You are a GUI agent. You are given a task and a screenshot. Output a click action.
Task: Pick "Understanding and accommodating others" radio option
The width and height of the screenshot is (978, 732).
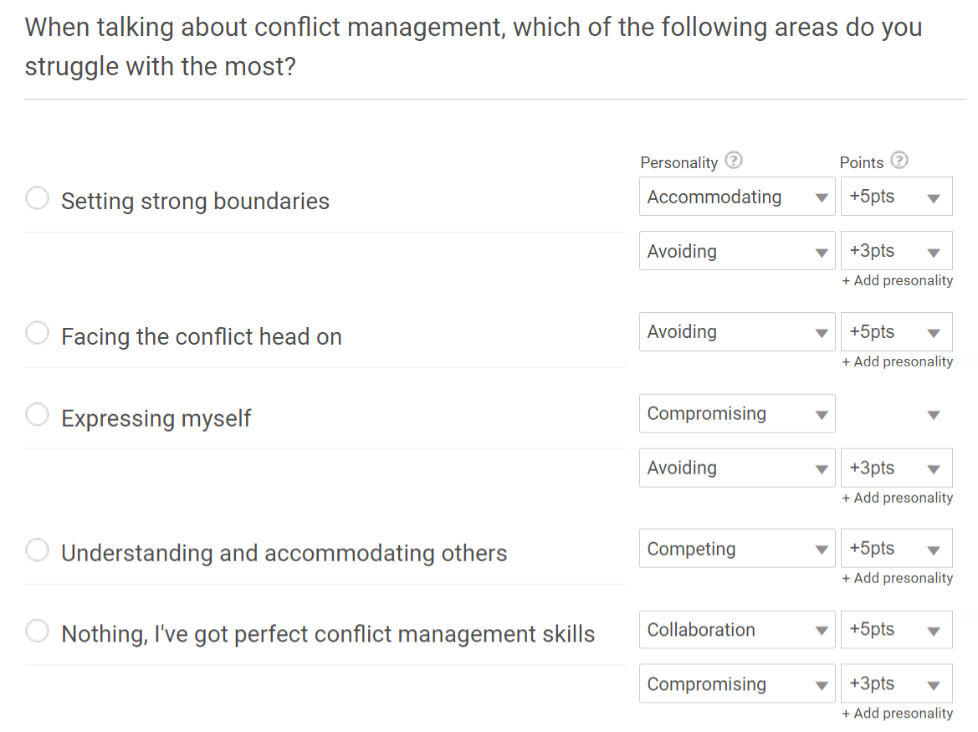(x=38, y=550)
